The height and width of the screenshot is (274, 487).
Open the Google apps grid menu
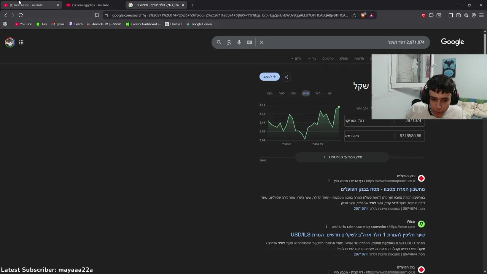click(x=21, y=42)
